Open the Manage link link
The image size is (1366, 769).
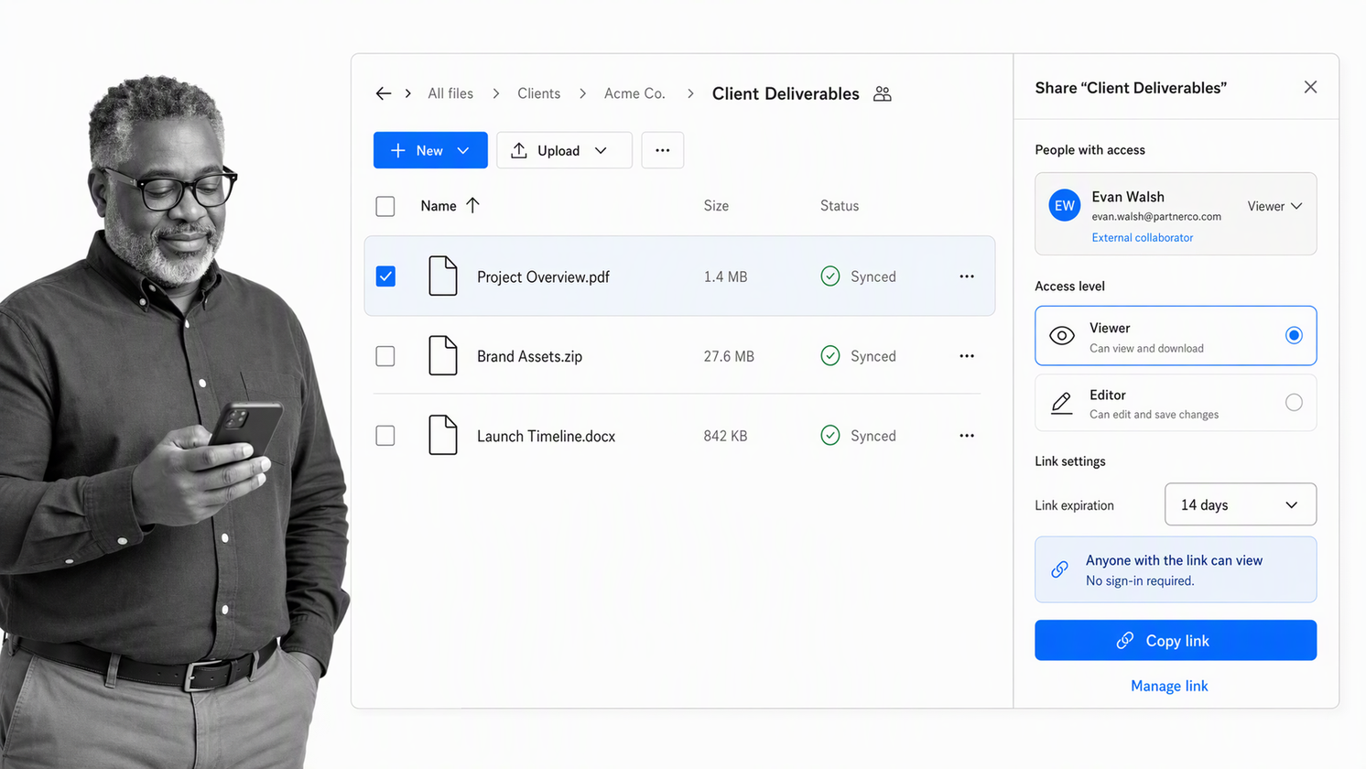click(x=1169, y=686)
